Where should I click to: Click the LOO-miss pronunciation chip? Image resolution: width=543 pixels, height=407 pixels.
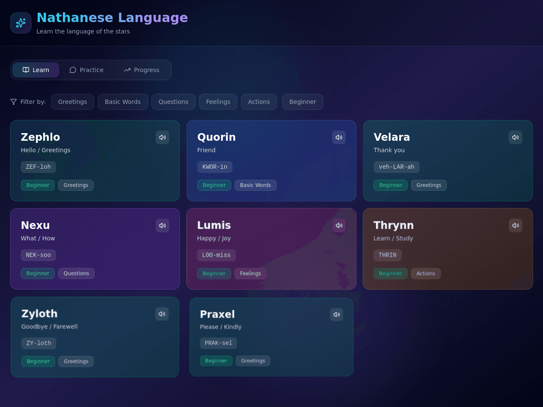tap(216, 255)
